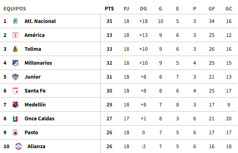Open the Once Caldas team name

pyautogui.click(x=39, y=119)
